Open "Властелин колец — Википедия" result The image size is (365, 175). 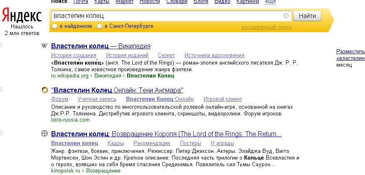(100, 46)
